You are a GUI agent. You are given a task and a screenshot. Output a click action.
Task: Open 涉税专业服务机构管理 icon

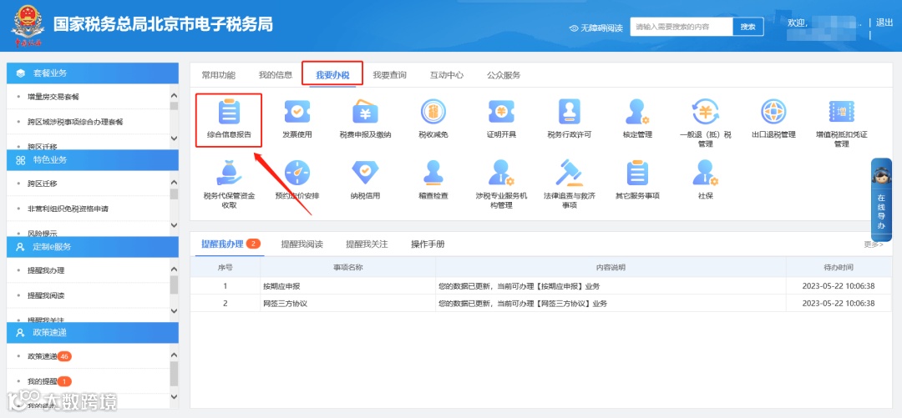pyautogui.click(x=501, y=173)
